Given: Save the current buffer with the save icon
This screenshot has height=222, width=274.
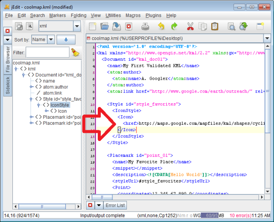Looking at the screenshot, I should [117, 27].
